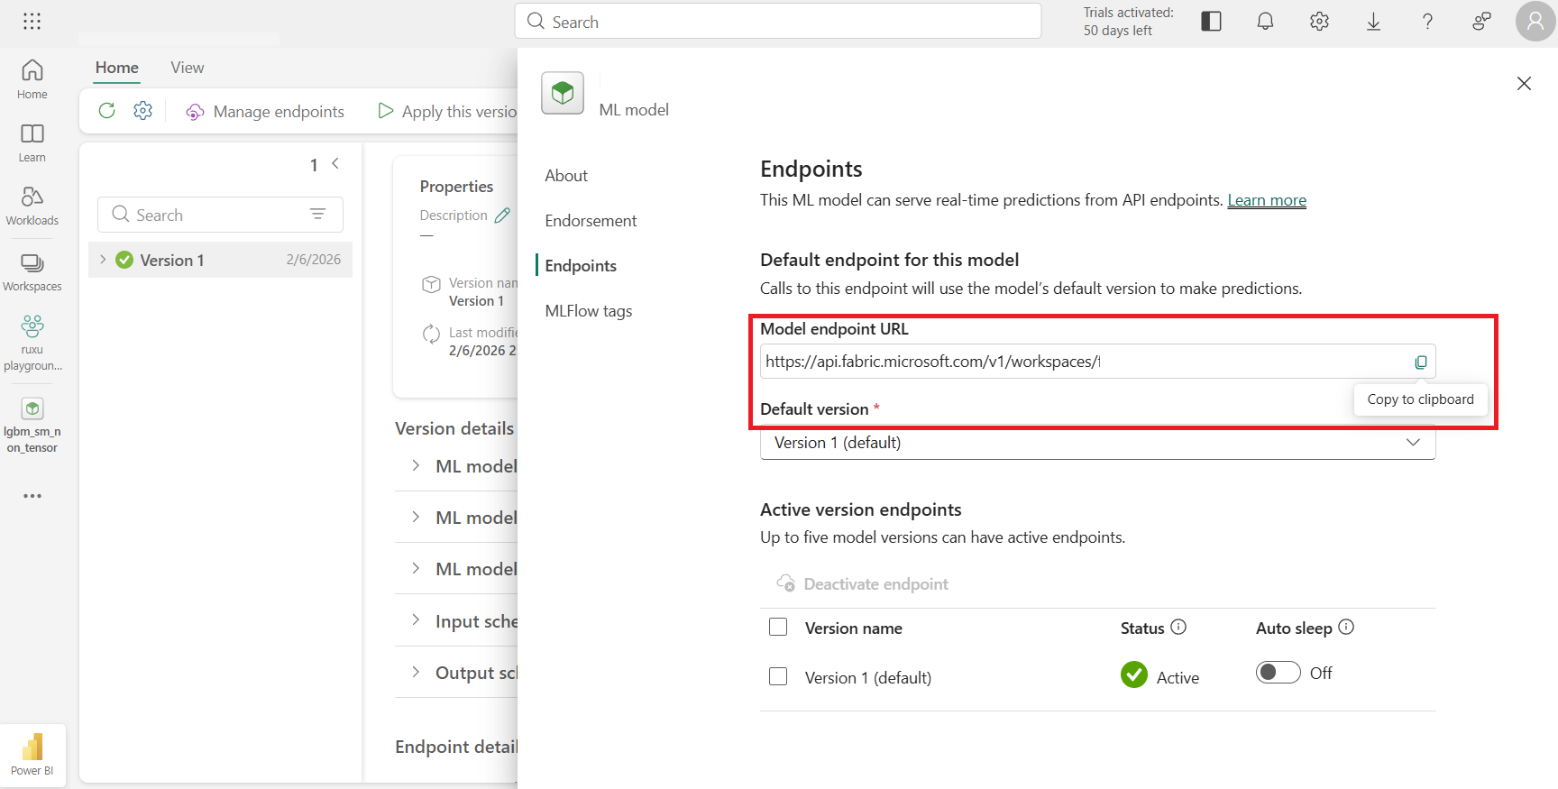
Task: Expand the Version 1 tree item
Action: click(x=103, y=260)
